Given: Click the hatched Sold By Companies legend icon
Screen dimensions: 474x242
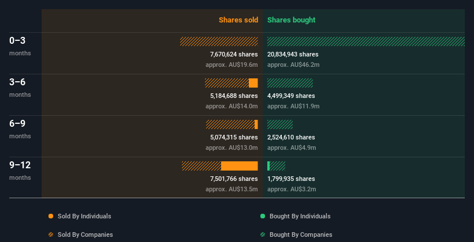Looking at the screenshot, I should [51, 235].
